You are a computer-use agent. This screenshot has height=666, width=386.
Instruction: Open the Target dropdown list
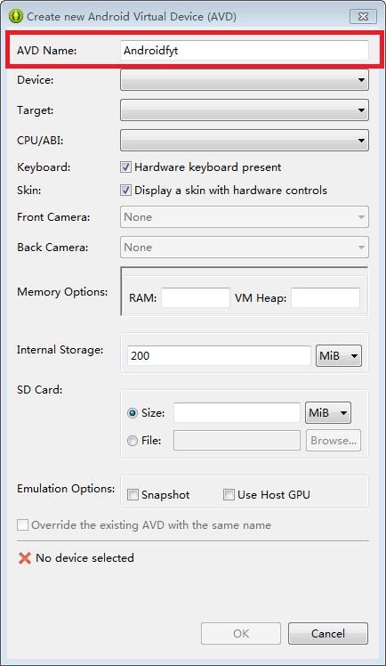pyautogui.click(x=245, y=110)
